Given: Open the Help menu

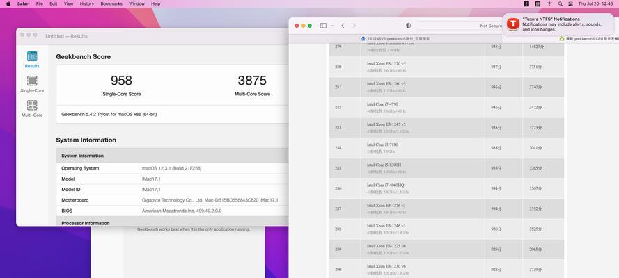Looking at the screenshot, I should pyautogui.click(x=156, y=3).
